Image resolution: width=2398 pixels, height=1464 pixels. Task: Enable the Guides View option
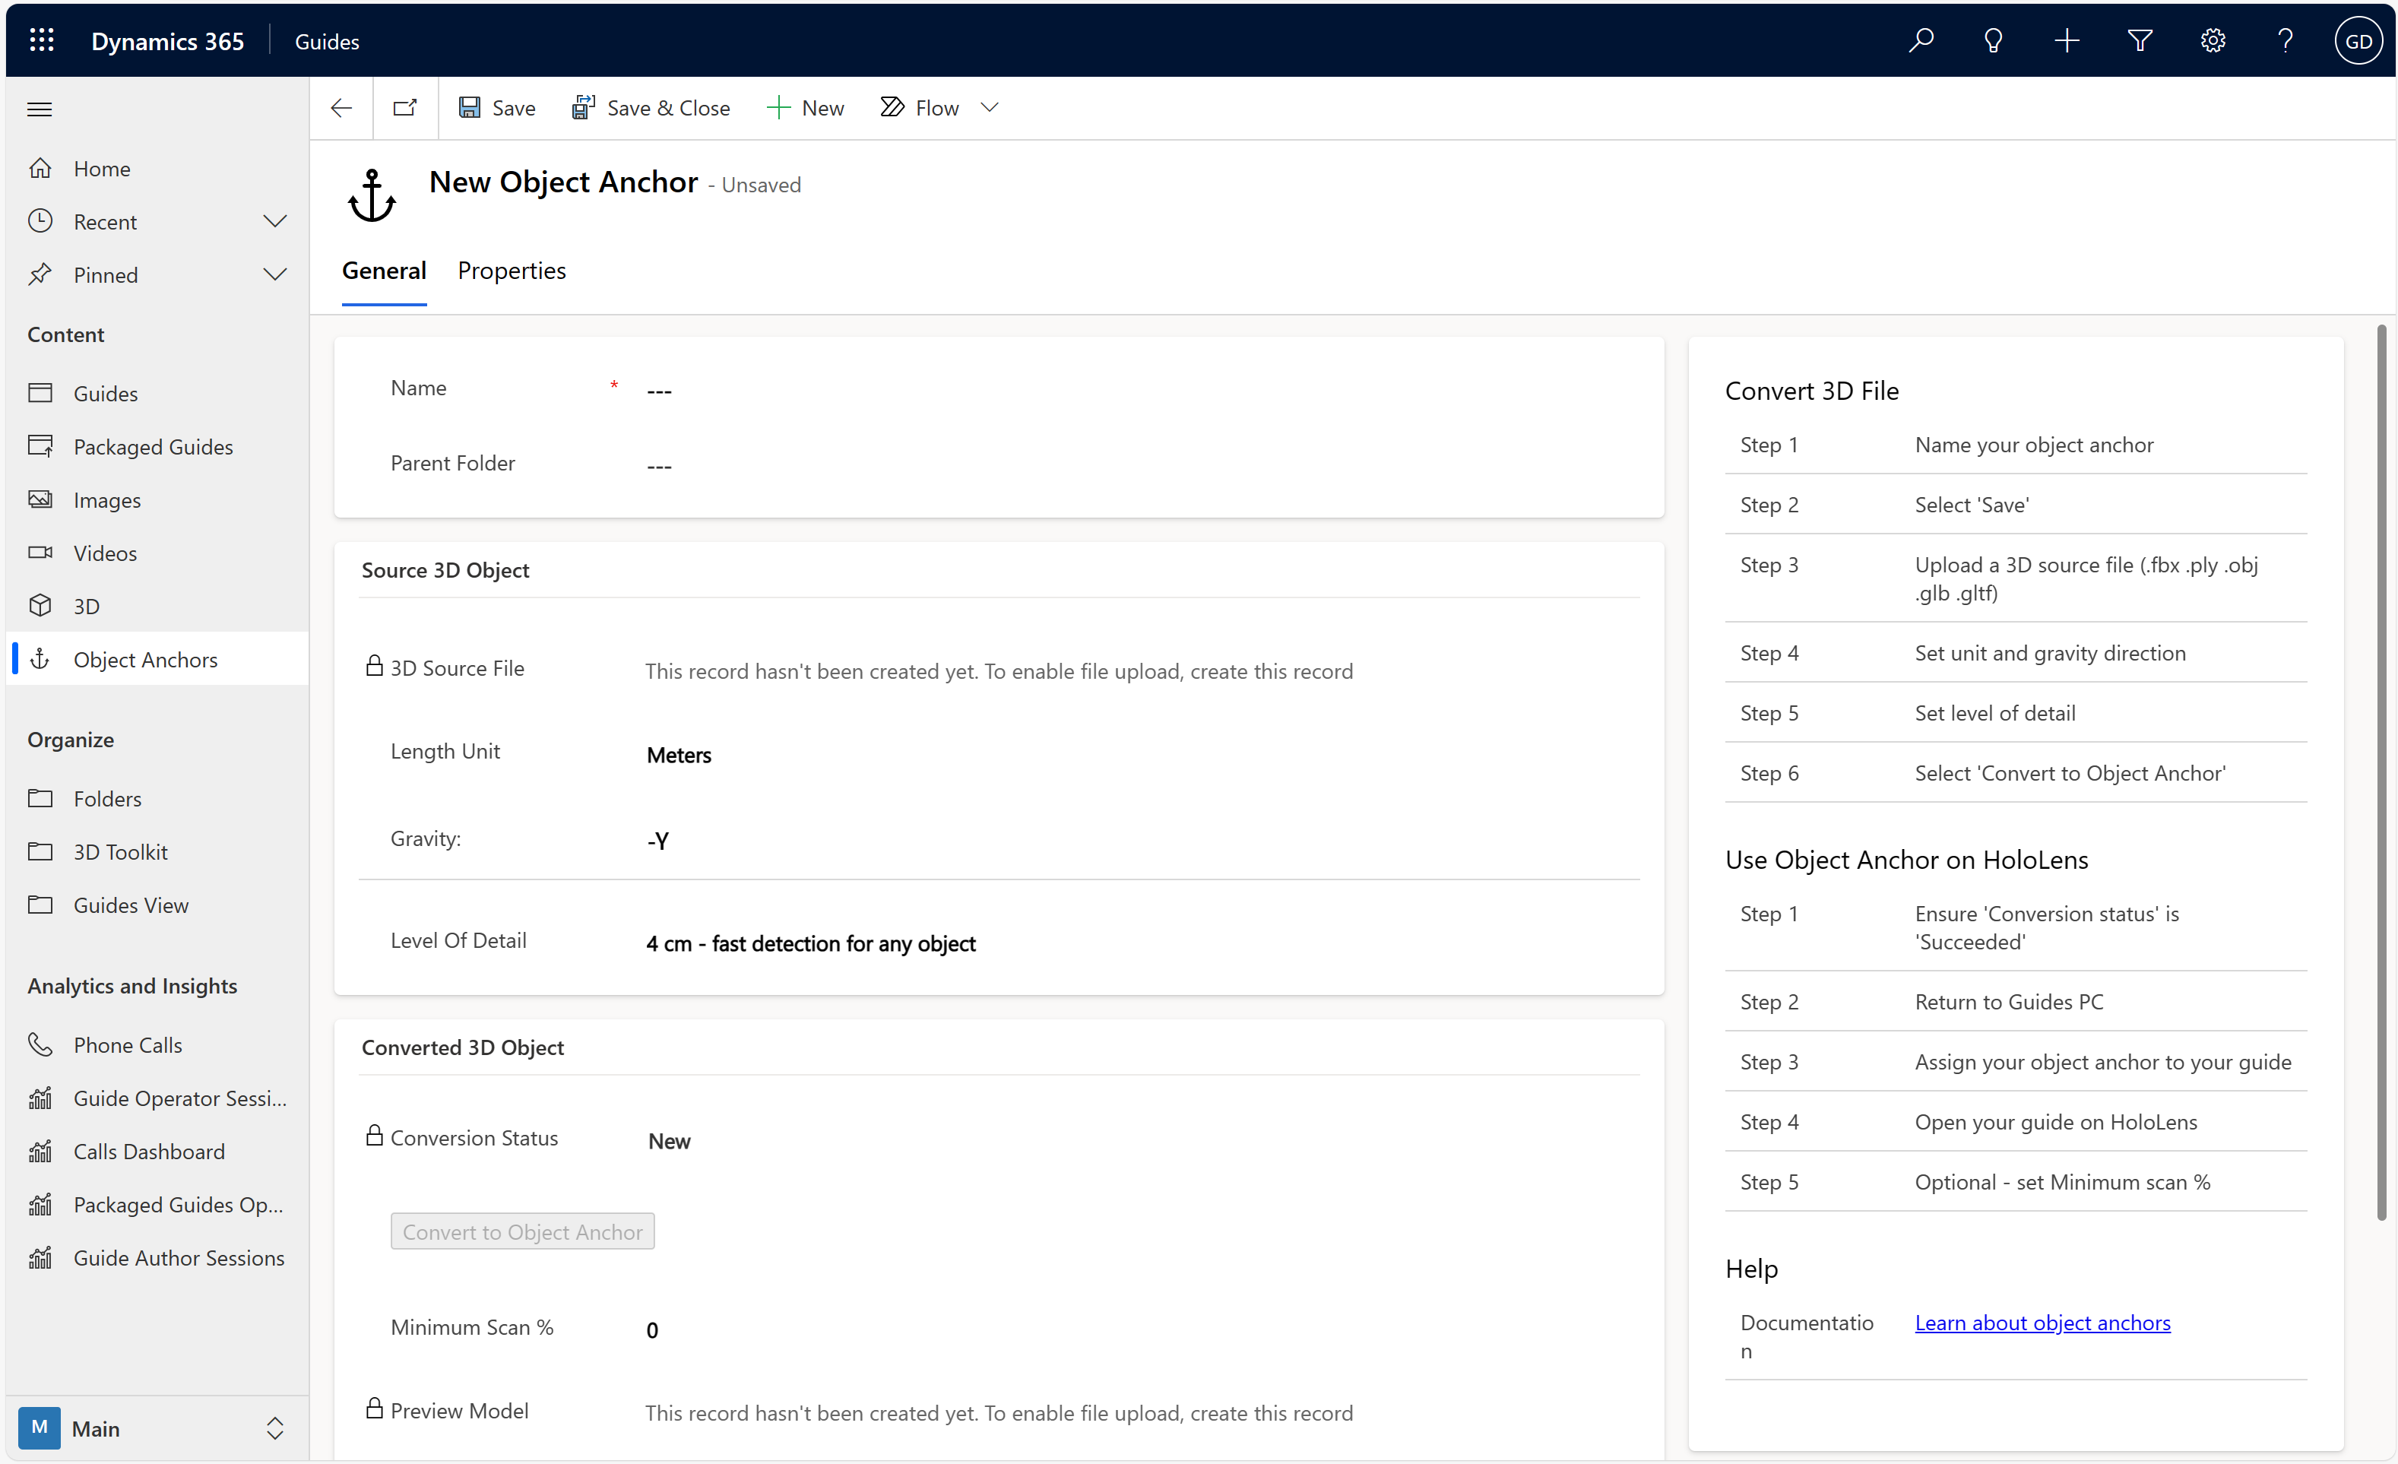tap(130, 904)
